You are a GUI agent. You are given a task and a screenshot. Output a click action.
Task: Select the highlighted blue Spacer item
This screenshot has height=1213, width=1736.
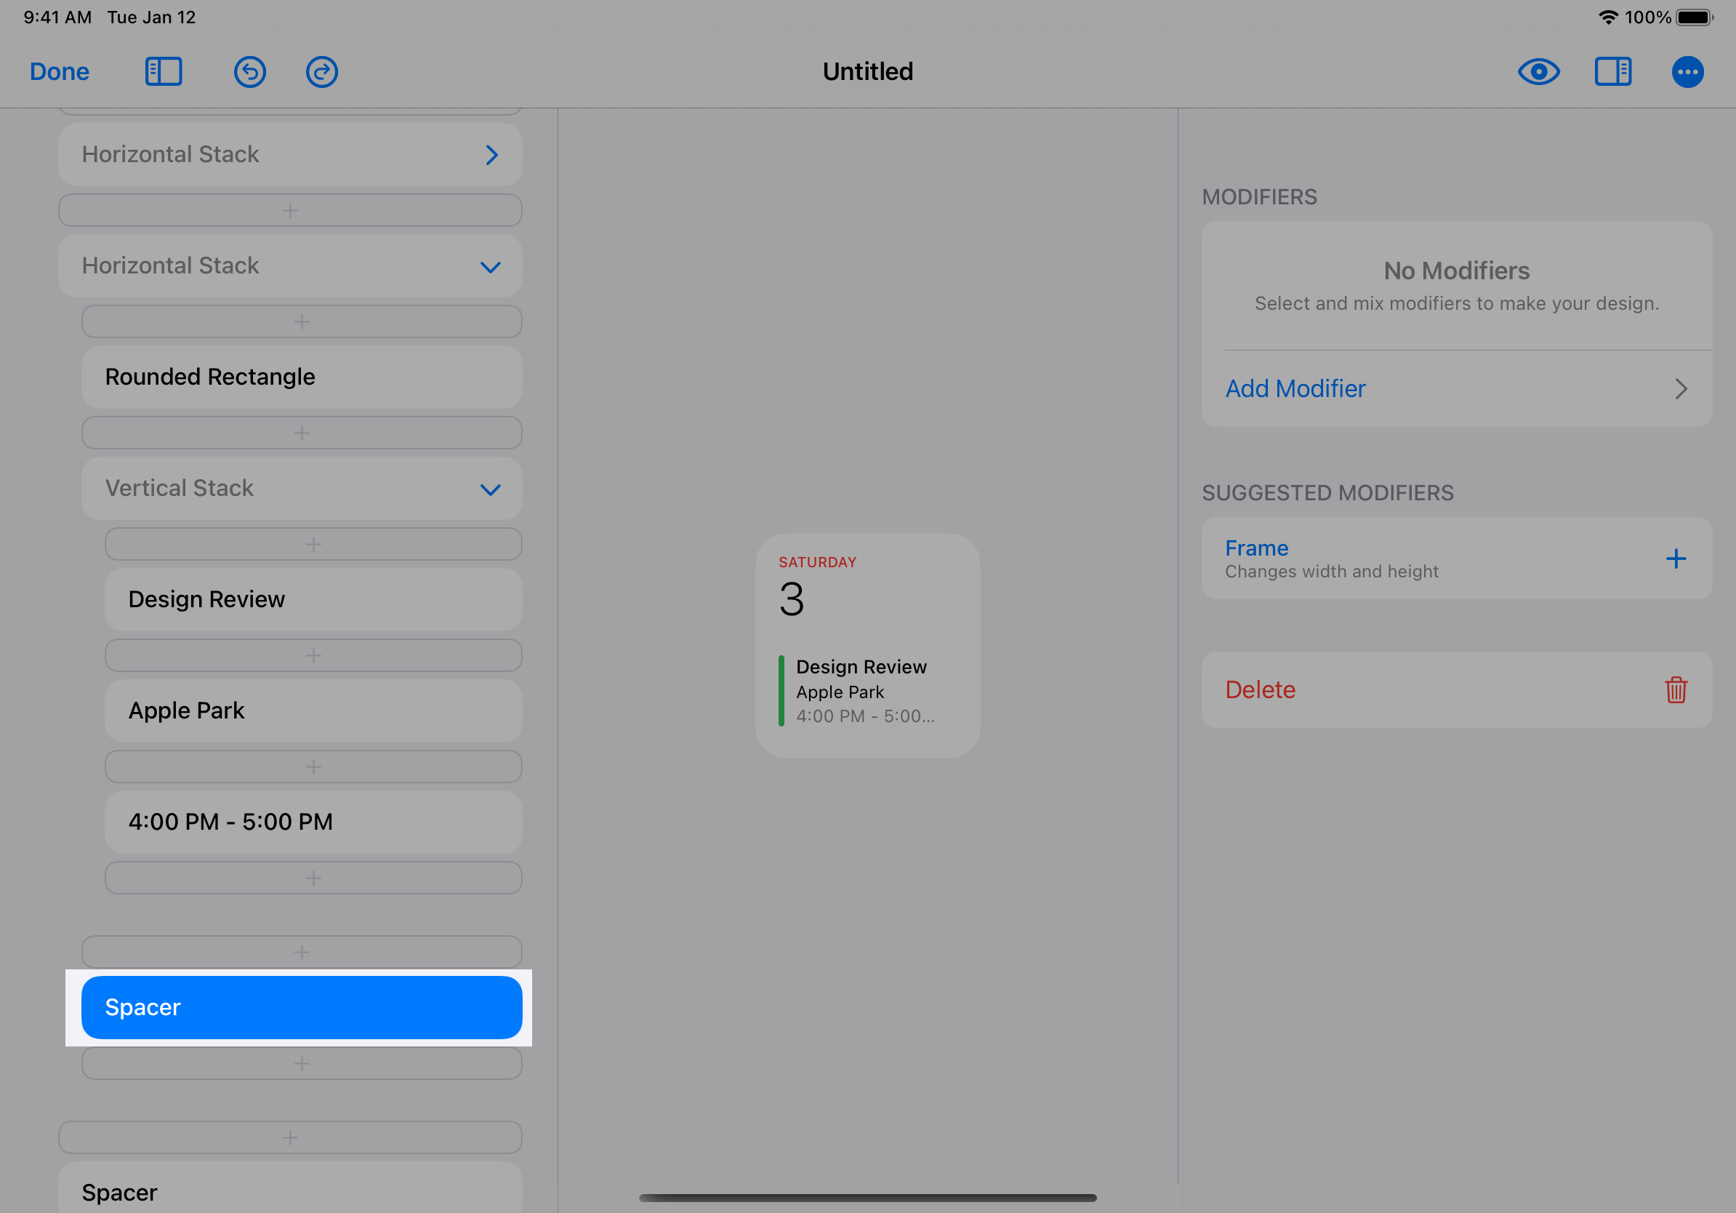301,1007
